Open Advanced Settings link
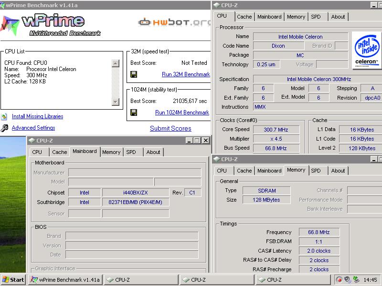The image size is (382, 286). [33, 128]
